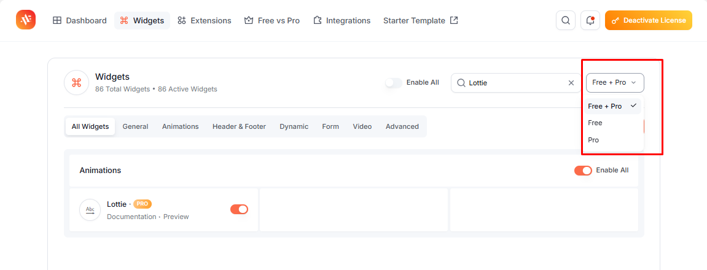The height and width of the screenshot is (270, 707).
Task: Click the crown icon for Free vs Pro
Action: pos(248,21)
